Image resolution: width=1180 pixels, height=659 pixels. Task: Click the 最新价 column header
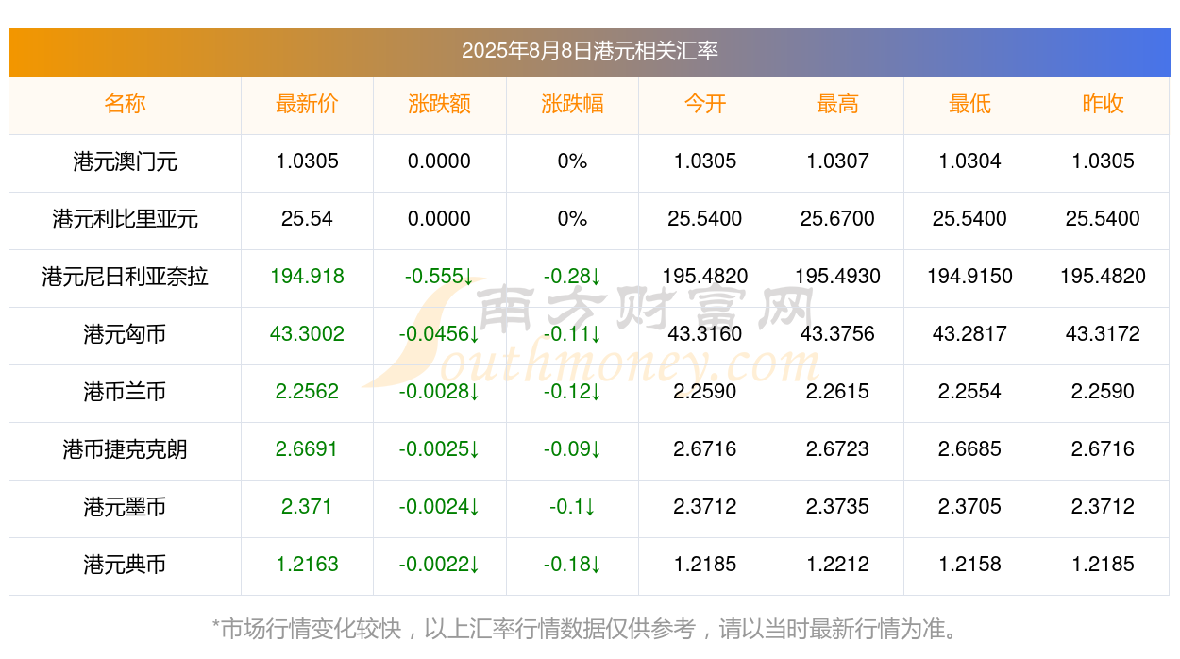307,104
